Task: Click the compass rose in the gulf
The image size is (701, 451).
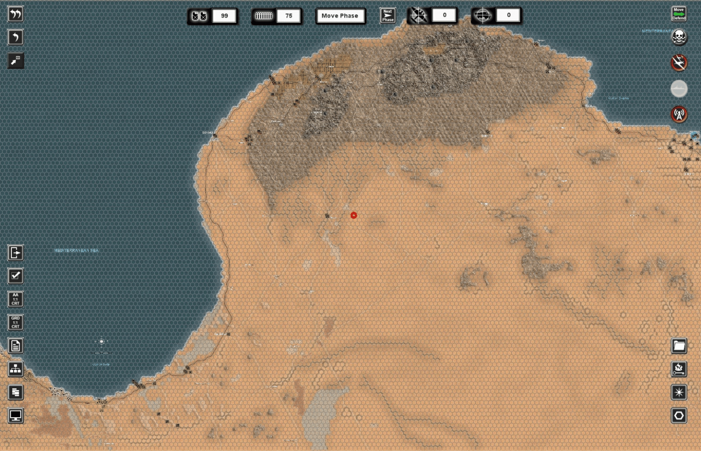Action: click(x=101, y=342)
